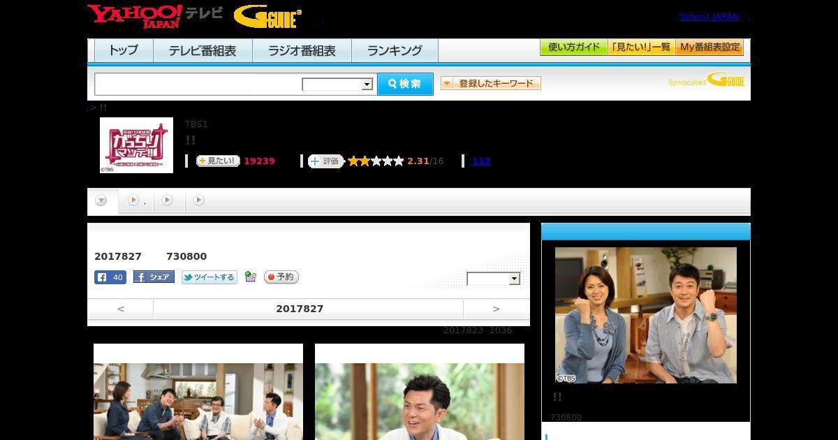Open the sidebar photo of two hosts

646,315
